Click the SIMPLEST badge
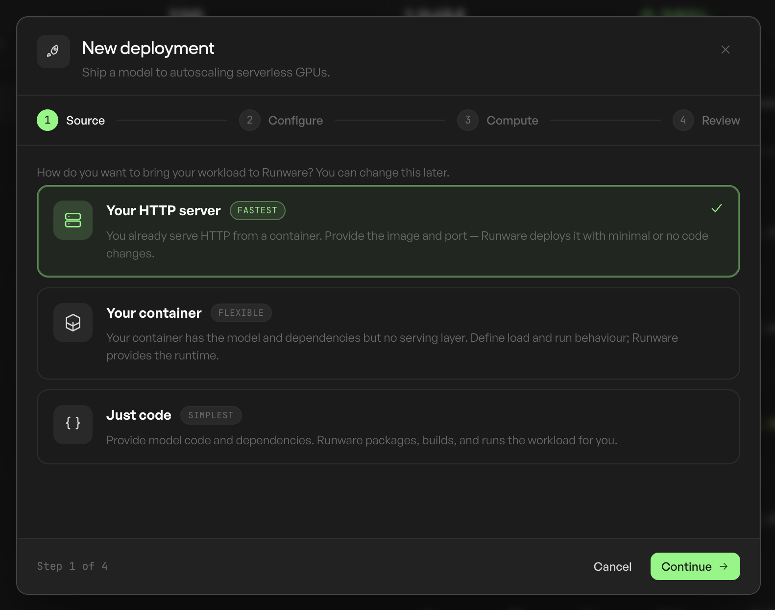 click(211, 415)
